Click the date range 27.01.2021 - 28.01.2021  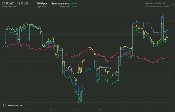tap(16, 4)
